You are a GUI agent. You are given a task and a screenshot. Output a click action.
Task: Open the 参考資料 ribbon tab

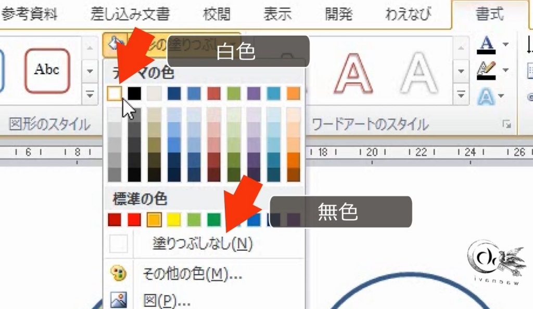click(29, 14)
